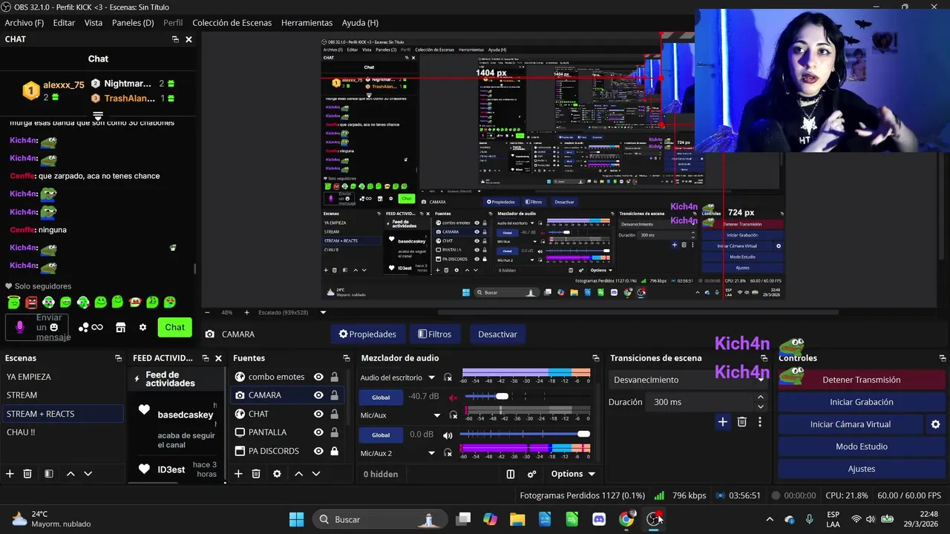Viewport: 950px width, 534px height.
Task: Open preview scaling dropdown arrow
Action: [323, 312]
